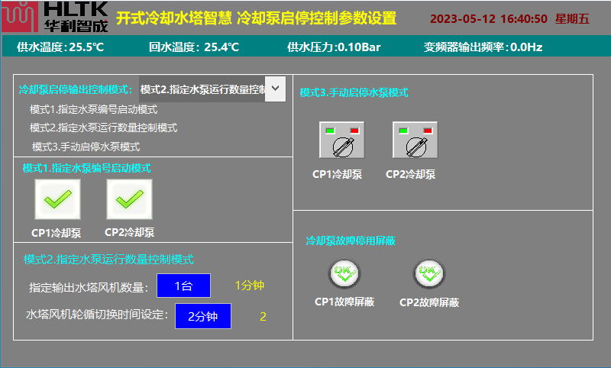
Task: Click the 供水压力 0.10Bar readout
Action: (334, 47)
